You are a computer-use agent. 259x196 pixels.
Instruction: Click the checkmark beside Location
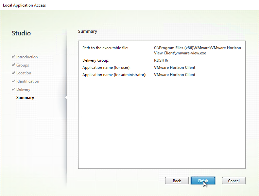13,73
